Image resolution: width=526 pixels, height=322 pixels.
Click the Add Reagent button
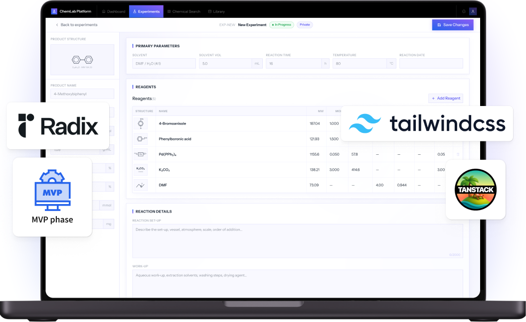coord(446,98)
